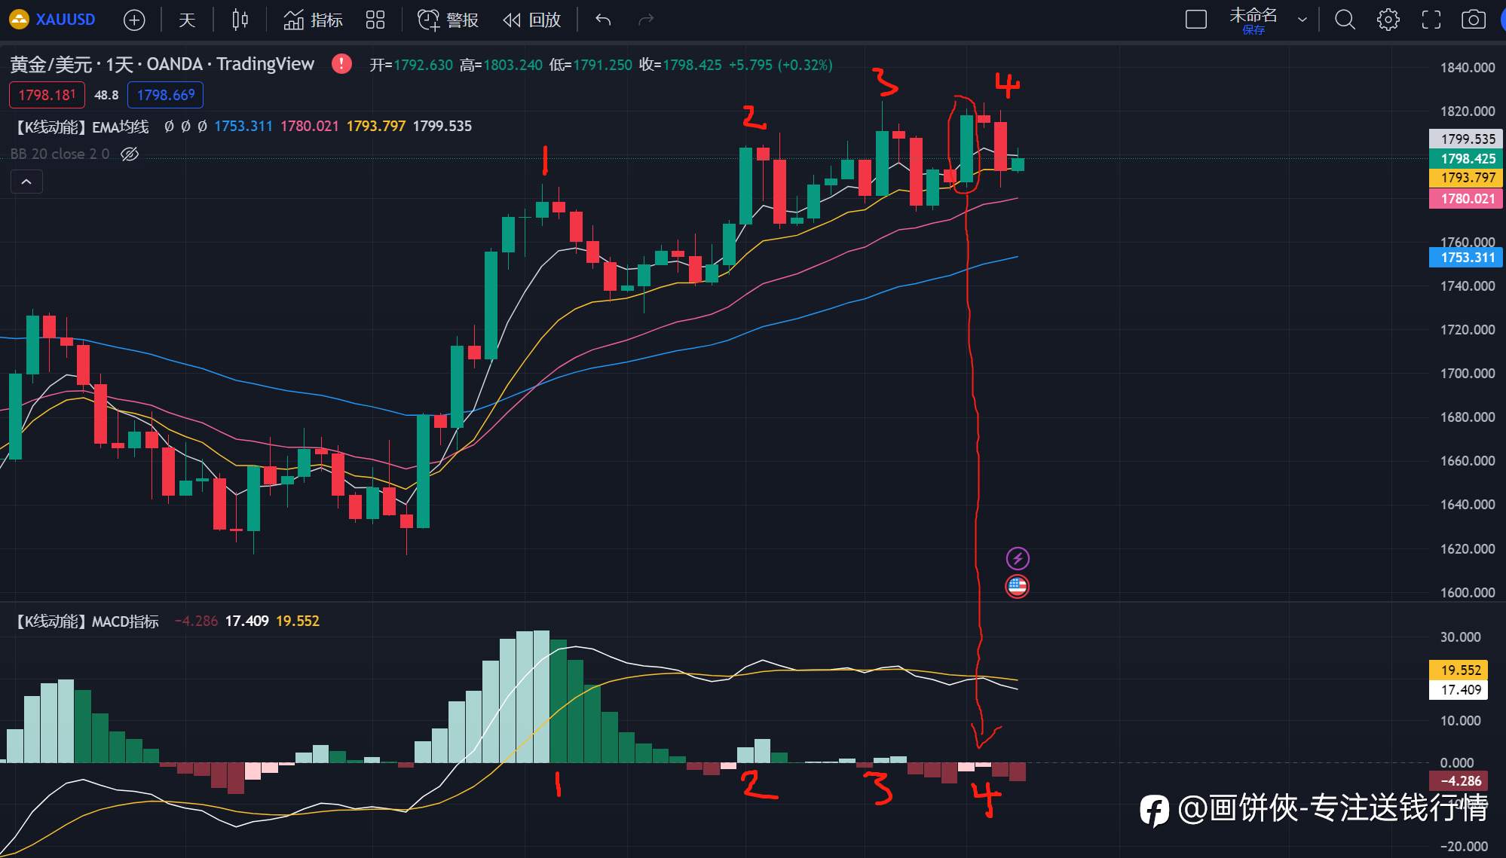This screenshot has width=1506, height=858.
Task: Change the candlestick chart style
Action: coord(240,20)
